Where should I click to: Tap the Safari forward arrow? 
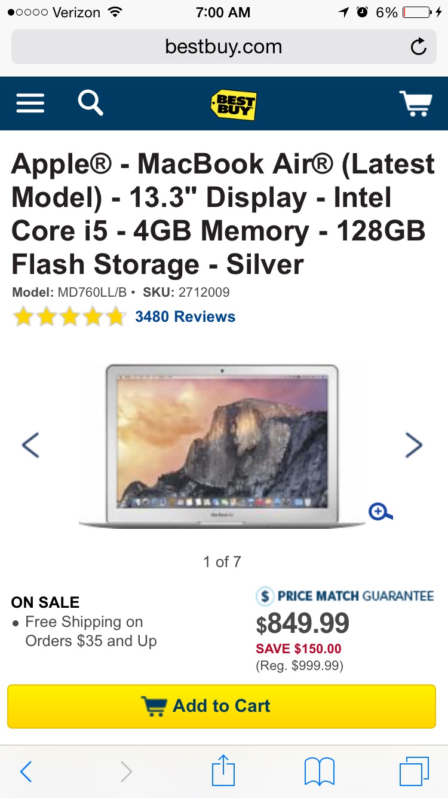coord(126,772)
